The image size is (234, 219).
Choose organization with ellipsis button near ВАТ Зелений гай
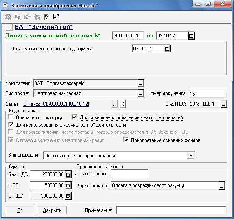[9, 27]
